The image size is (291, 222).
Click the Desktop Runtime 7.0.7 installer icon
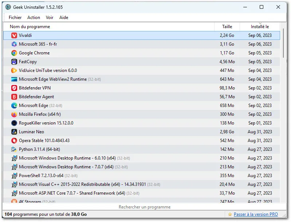14,167
